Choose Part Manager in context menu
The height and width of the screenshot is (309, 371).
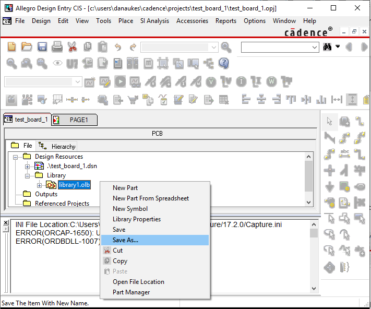pyautogui.click(x=155, y=292)
